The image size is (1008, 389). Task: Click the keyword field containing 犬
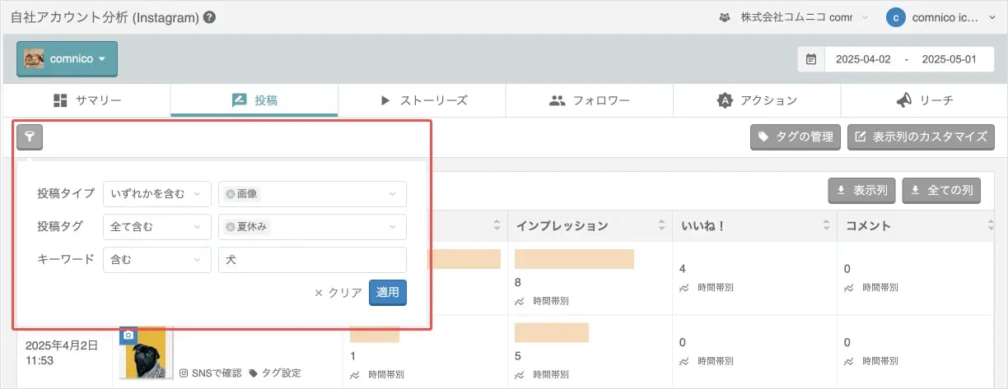pos(312,260)
